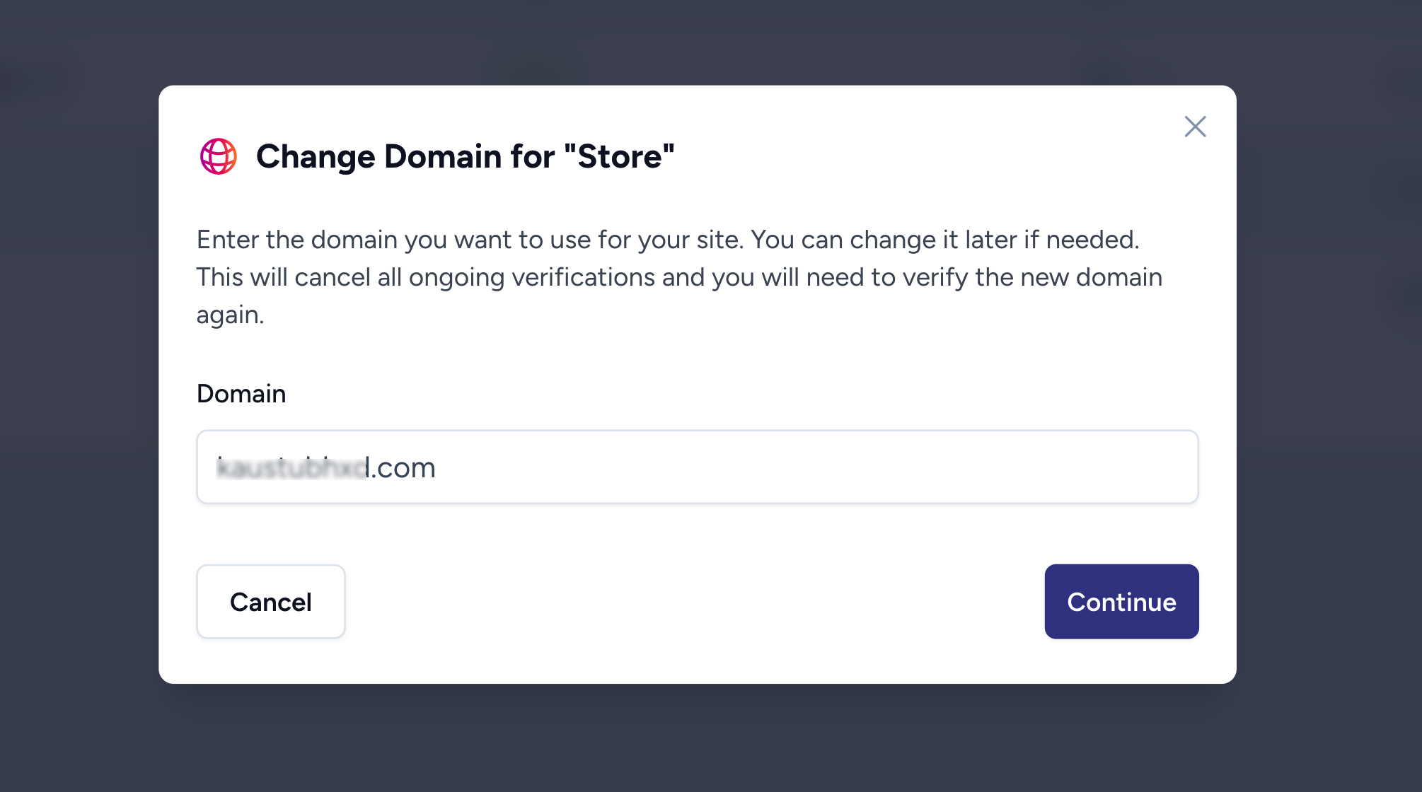
Task: Click the globe icon beside the dialog title
Action: point(219,156)
